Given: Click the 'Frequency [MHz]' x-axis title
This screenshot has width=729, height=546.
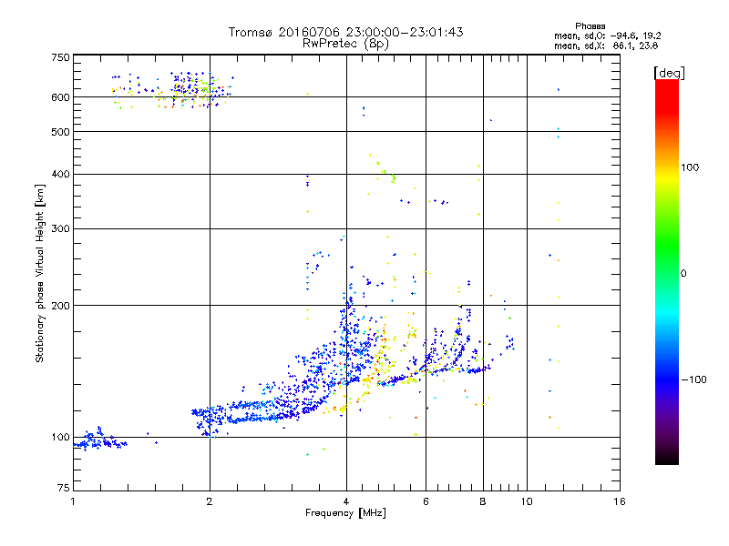Looking at the screenshot, I should click(345, 513).
